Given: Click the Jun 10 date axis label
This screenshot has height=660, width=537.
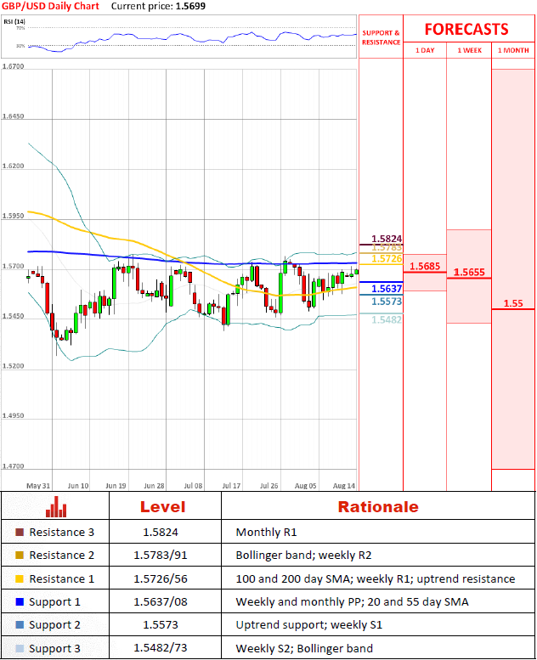Looking at the screenshot, I should [78, 486].
